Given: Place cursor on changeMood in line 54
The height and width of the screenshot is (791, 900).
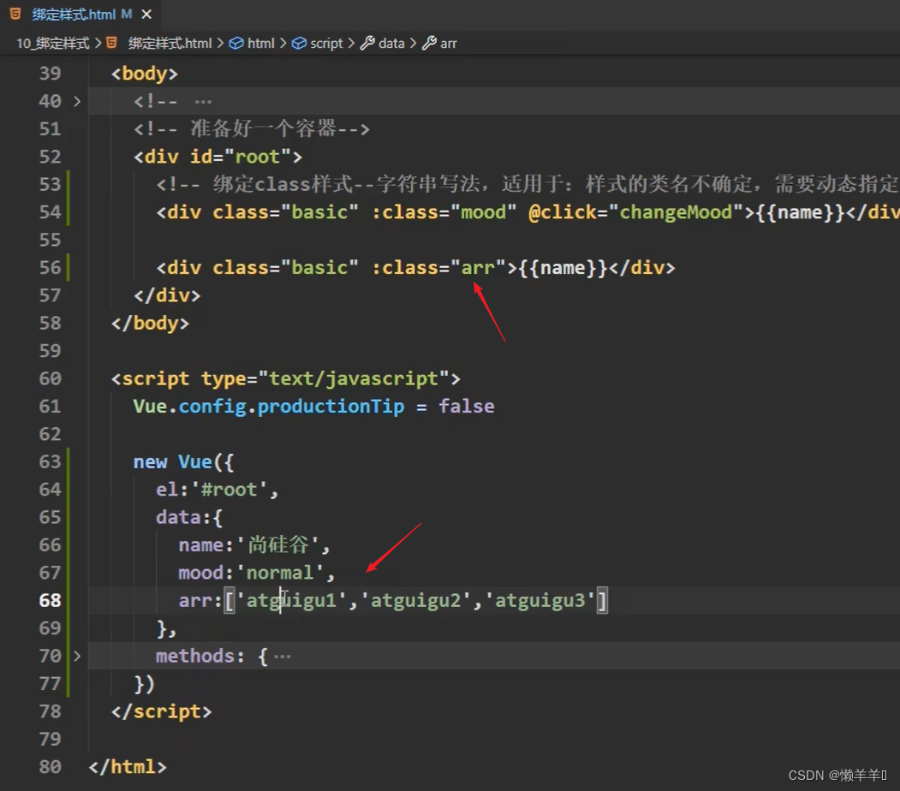Looking at the screenshot, I should pyautogui.click(x=676, y=211).
